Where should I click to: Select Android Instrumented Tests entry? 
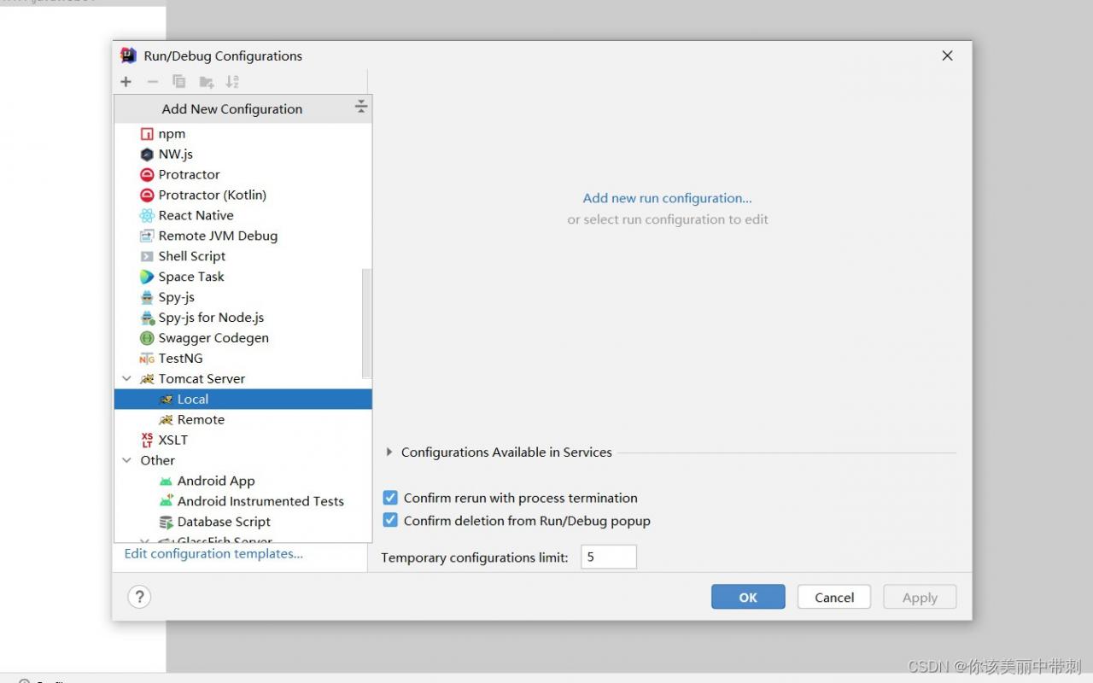pos(243,502)
